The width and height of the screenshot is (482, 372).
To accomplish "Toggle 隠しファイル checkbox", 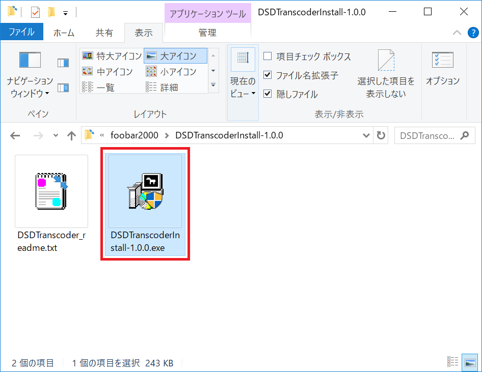I will click(x=267, y=94).
